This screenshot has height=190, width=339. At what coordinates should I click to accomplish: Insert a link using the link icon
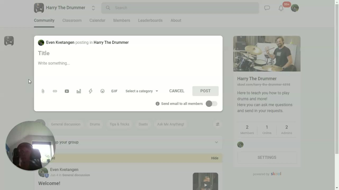pos(55,91)
